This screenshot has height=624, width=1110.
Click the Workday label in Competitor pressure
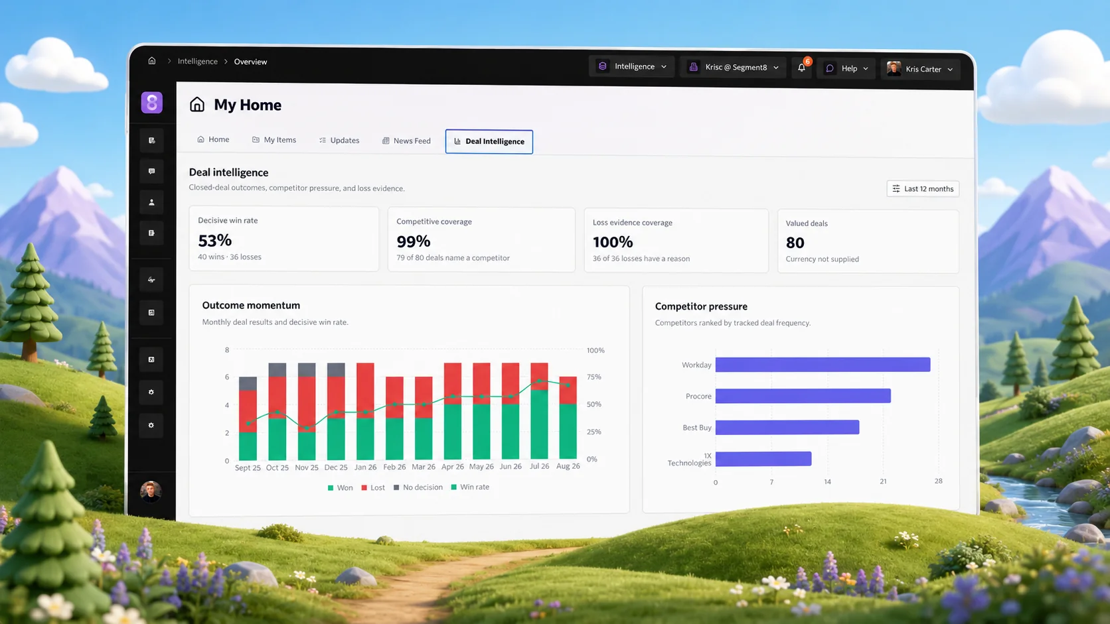point(696,365)
